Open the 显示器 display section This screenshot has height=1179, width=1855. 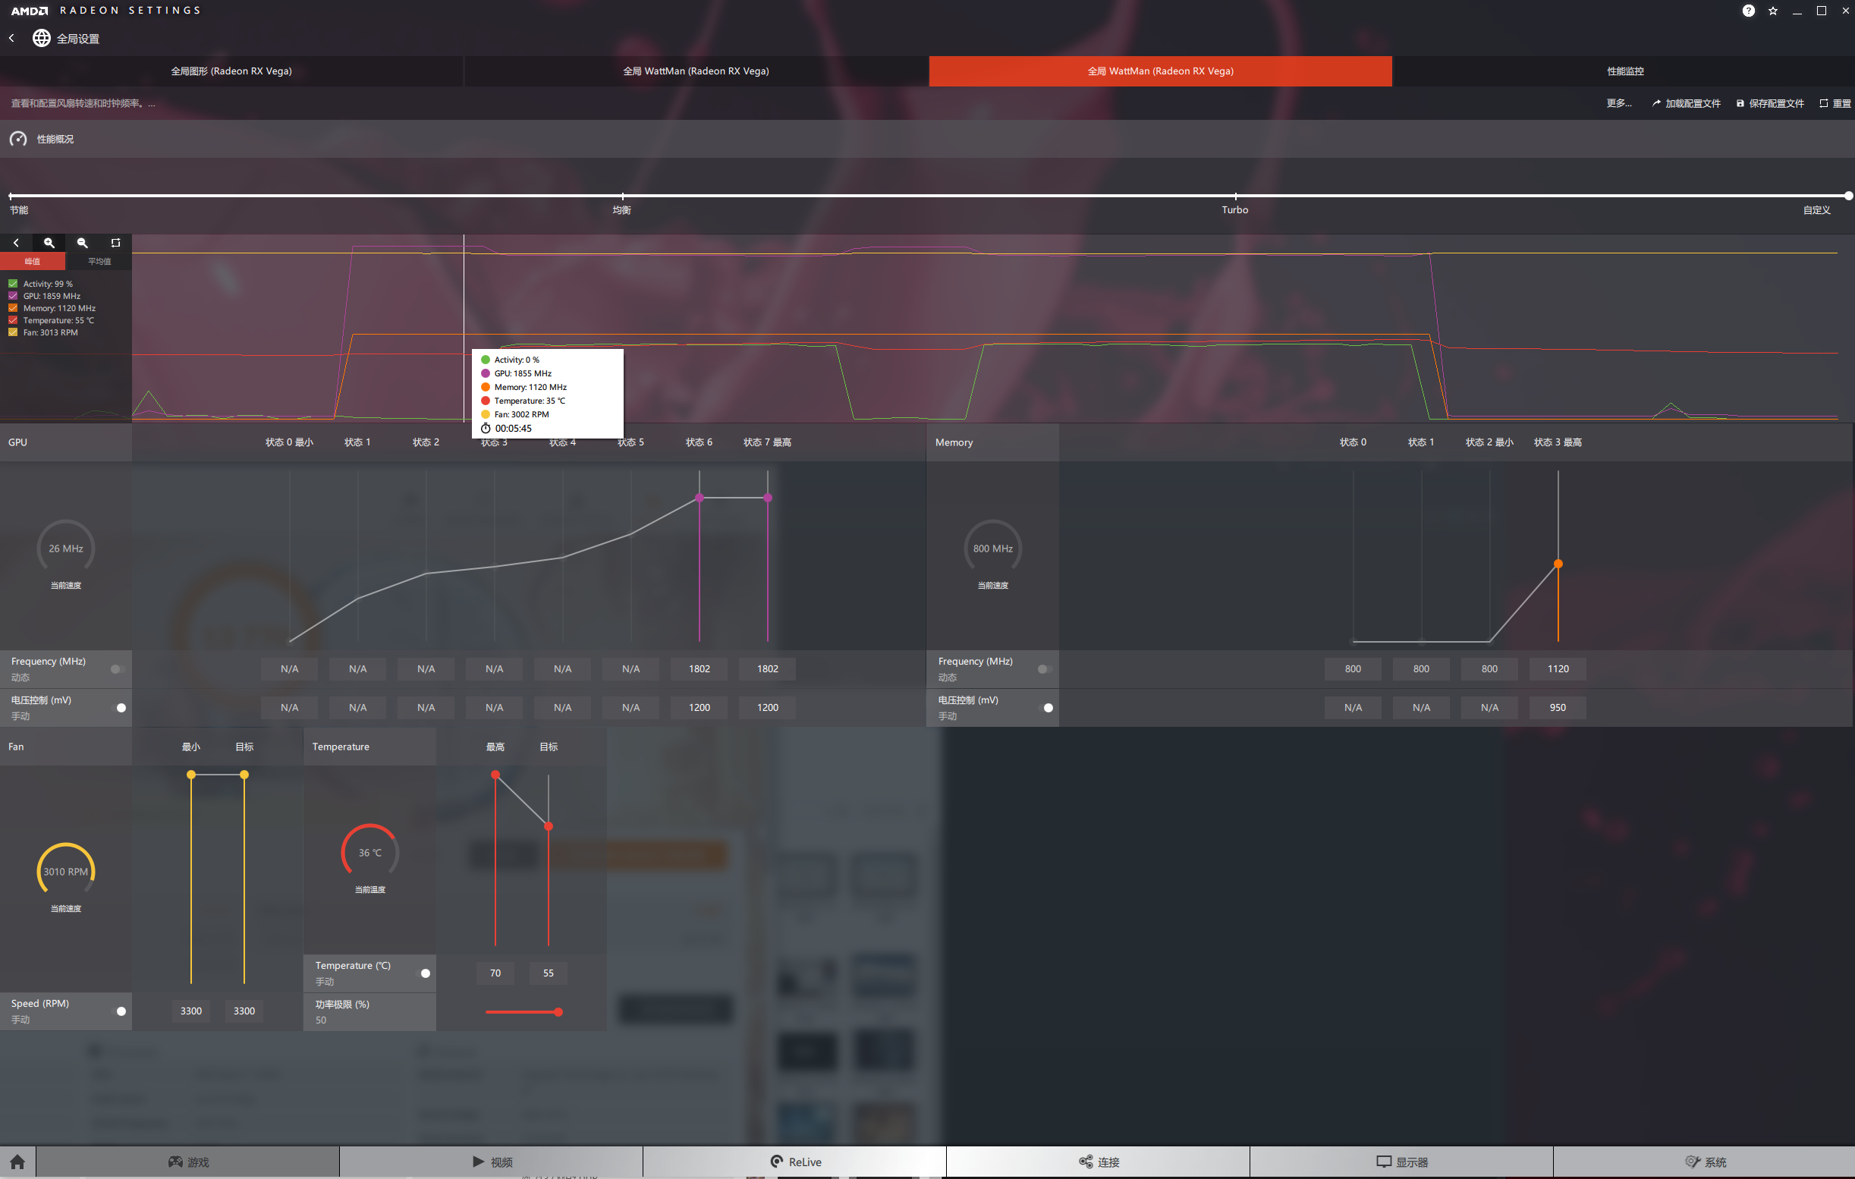pos(1402,1162)
